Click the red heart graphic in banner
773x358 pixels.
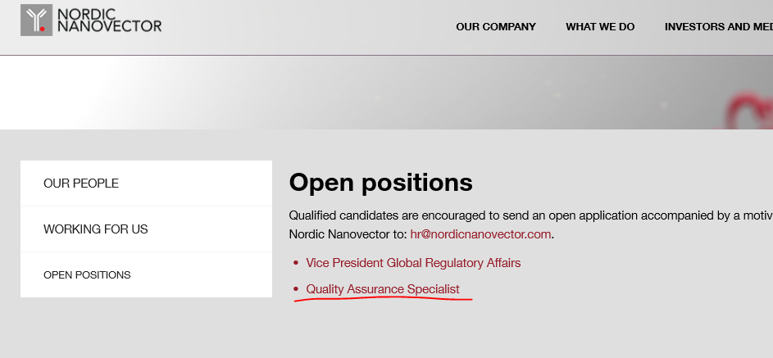pyautogui.click(x=750, y=111)
